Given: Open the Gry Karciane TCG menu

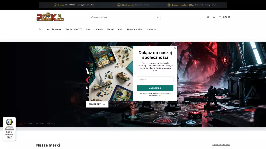Looking at the screenshot, I should coord(74,29).
